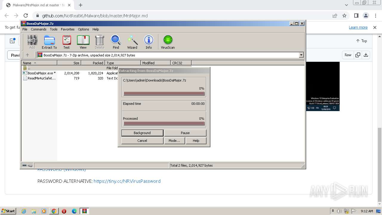Image resolution: width=382 pixels, height=215 pixels.
Task: Click the file progress bar under the archive path
Action: pos(164,93)
